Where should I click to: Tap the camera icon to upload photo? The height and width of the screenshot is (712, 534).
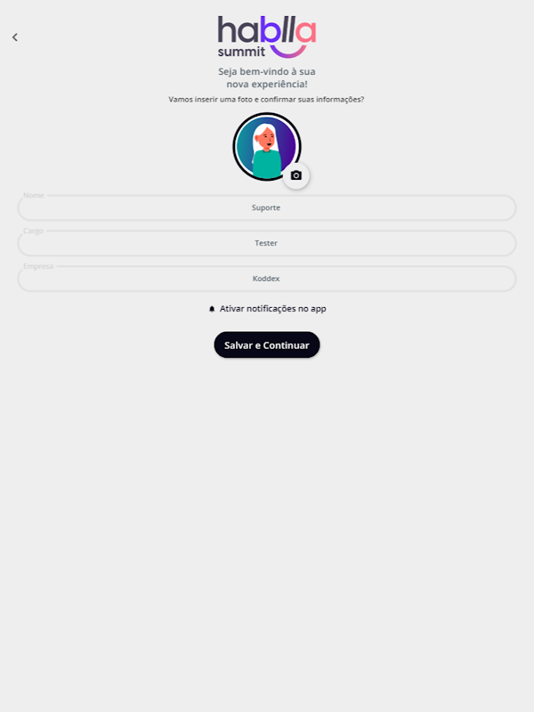pos(296,175)
